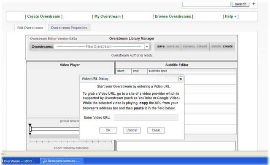Click the rename button
270x165 pixels.
pyautogui.click(x=189, y=46)
